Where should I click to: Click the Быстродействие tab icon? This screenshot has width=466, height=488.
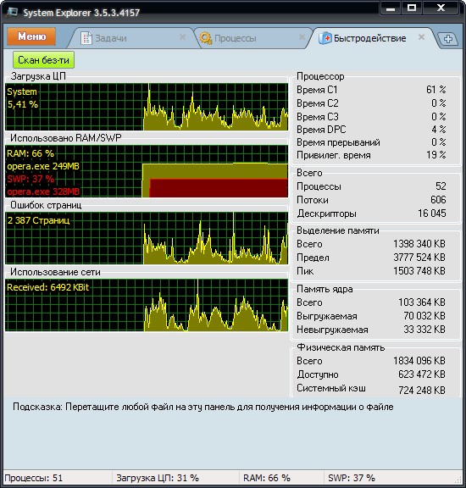(x=325, y=38)
